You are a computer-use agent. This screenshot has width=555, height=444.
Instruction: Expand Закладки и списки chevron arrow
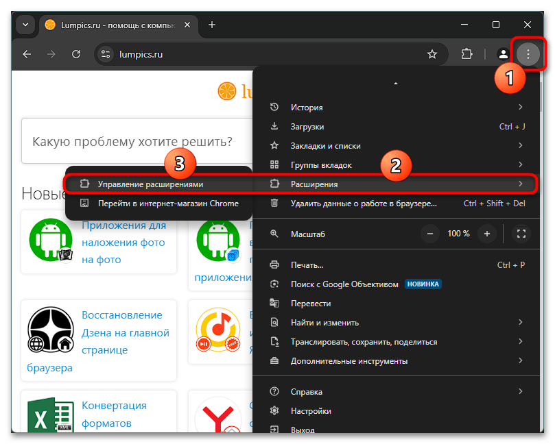click(x=520, y=145)
